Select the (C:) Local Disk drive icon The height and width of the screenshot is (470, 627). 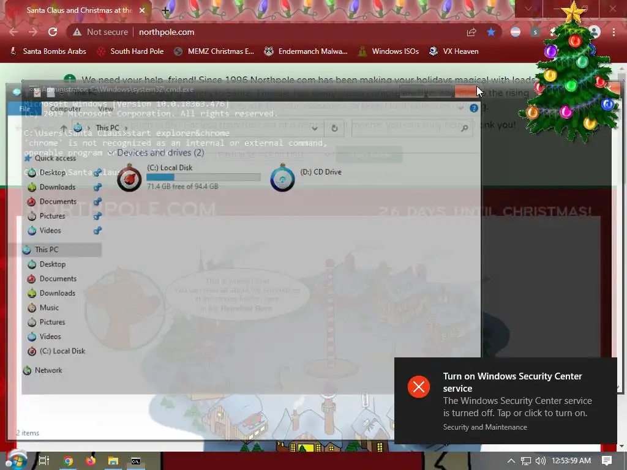(x=129, y=177)
